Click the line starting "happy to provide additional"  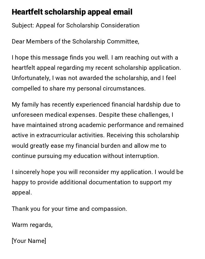92,182
